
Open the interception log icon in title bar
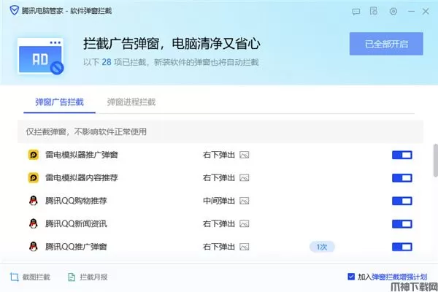click(374, 11)
